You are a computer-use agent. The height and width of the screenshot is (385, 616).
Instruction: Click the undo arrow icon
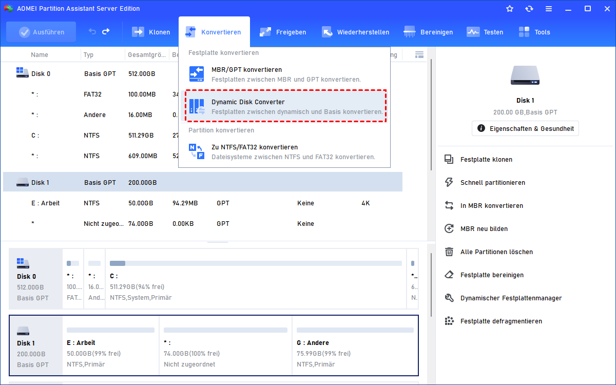click(x=92, y=32)
